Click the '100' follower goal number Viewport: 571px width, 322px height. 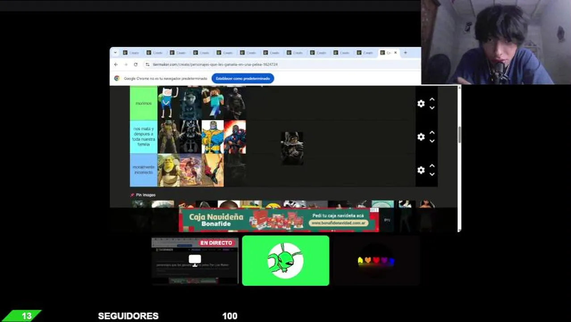click(230, 316)
